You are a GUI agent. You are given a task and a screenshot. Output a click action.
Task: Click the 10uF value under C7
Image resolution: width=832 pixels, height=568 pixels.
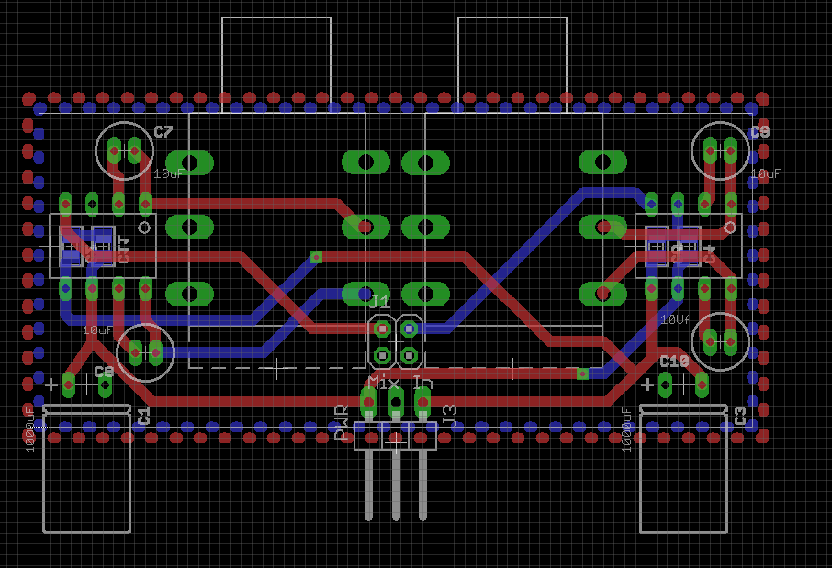[170, 173]
